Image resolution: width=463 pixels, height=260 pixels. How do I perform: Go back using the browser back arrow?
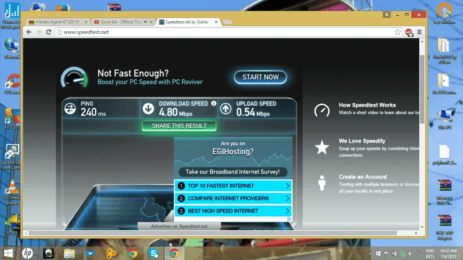tap(29, 32)
